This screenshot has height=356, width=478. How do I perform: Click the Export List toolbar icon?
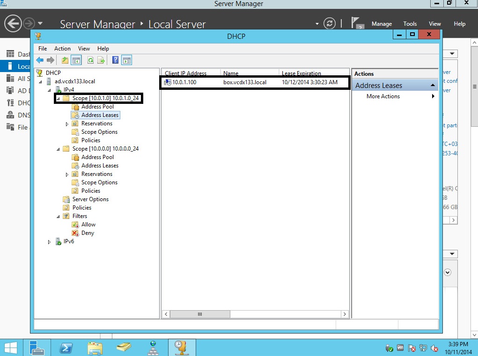click(x=101, y=60)
